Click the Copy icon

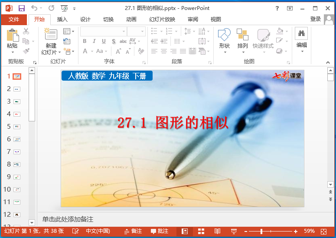[x=26, y=41]
